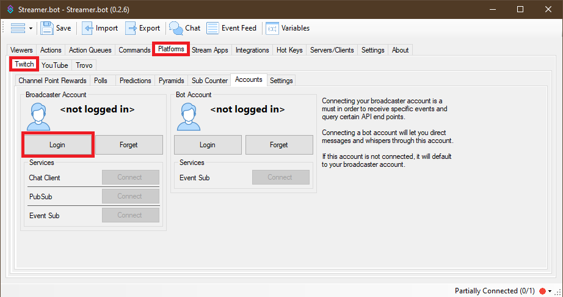This screenshot has height=297, width=563.
Task: Minimize the Streamer.bot window
Action: [493, 9]
